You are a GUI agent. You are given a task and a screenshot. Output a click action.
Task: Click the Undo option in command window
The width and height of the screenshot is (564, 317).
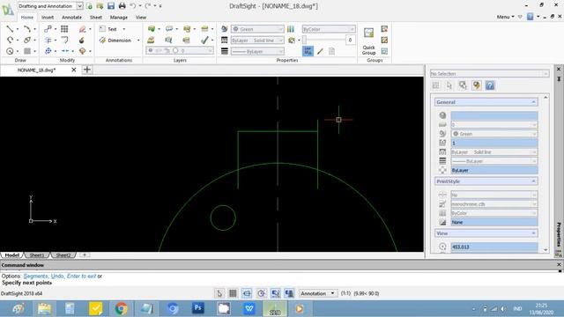[x=57, y=276]
